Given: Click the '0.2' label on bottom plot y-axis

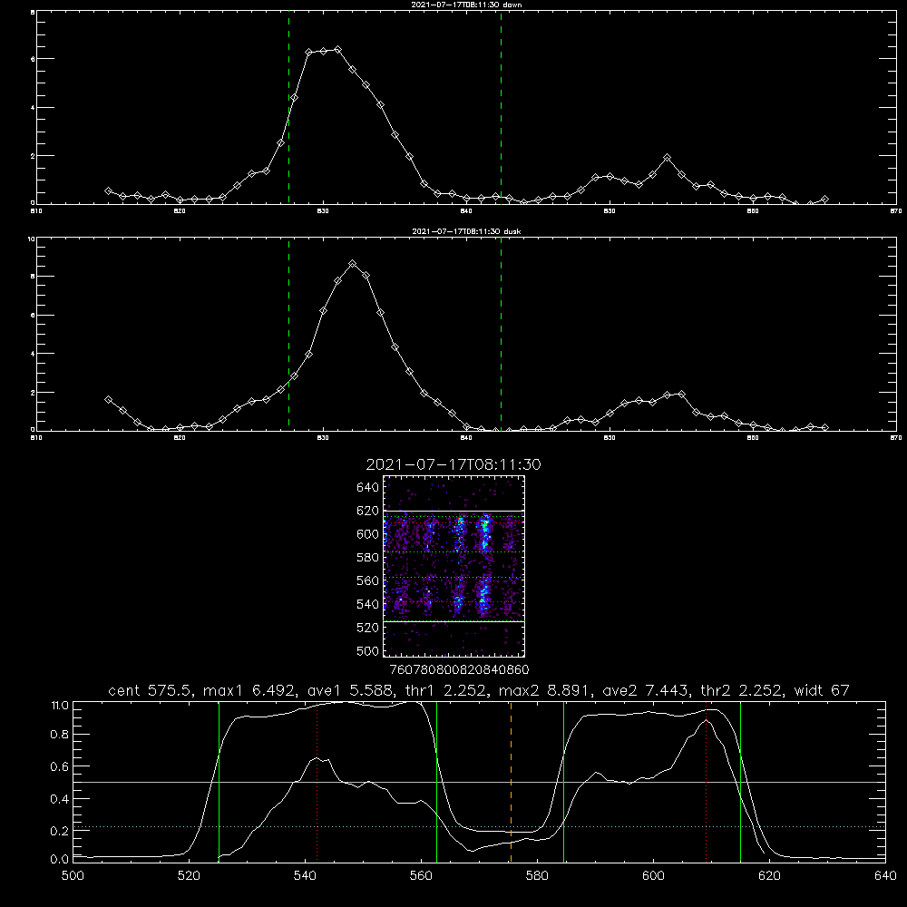Looking at the screenshot, I should point(60,831).
